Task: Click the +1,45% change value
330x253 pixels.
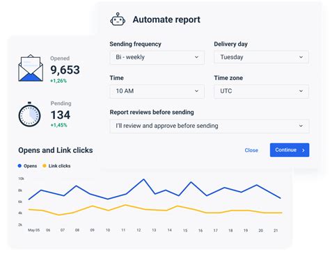Action: (x=58, y=125)
